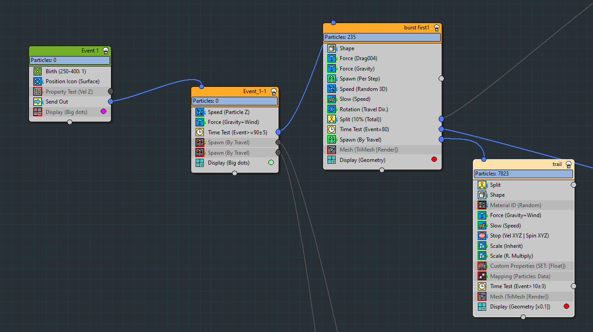This screenshot has width=593, height=332.
Task: Toggle the lightbulb on burst first1 event
Action: [x=436, y=28]
